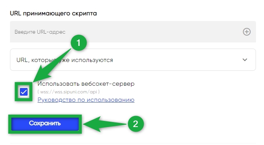Click the "URL принимающего скрипта" heading
264x145 pixels.
pyautogui.click(x=53, y=13)
